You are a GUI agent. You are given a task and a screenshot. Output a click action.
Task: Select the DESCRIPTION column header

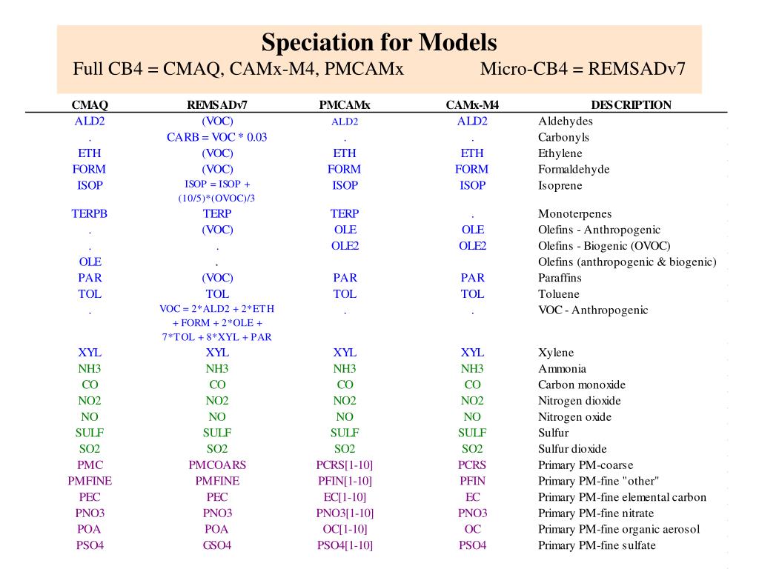pyautogui.click(x=632, y=105)
